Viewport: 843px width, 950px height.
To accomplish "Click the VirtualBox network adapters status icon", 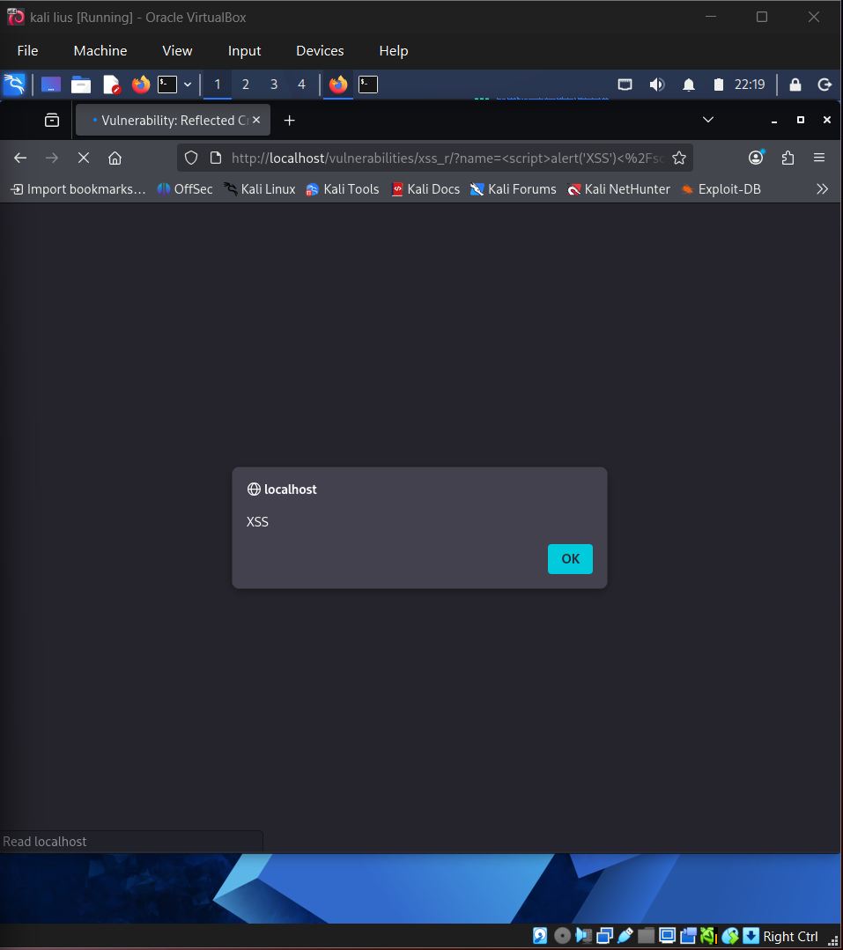I will point(604,936).
